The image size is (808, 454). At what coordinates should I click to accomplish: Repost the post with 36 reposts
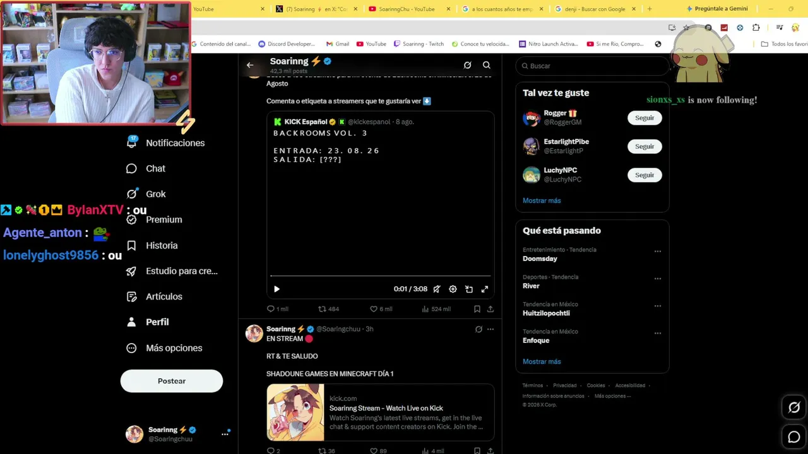(x=327, y=451)
